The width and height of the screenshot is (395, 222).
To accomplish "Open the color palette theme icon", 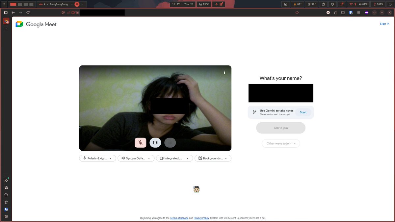I will coord(332,4).
